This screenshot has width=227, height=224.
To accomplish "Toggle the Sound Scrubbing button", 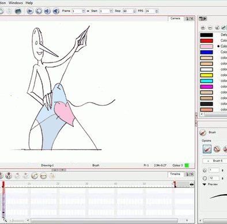I will point(56,11).
